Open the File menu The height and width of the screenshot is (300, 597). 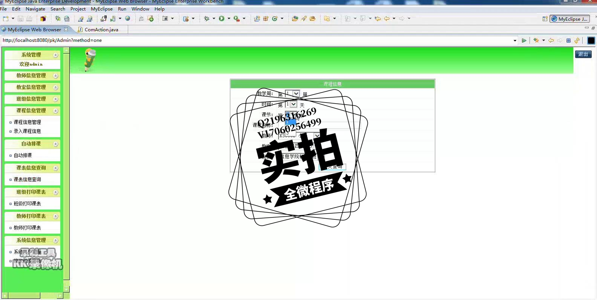coord(3,9)
